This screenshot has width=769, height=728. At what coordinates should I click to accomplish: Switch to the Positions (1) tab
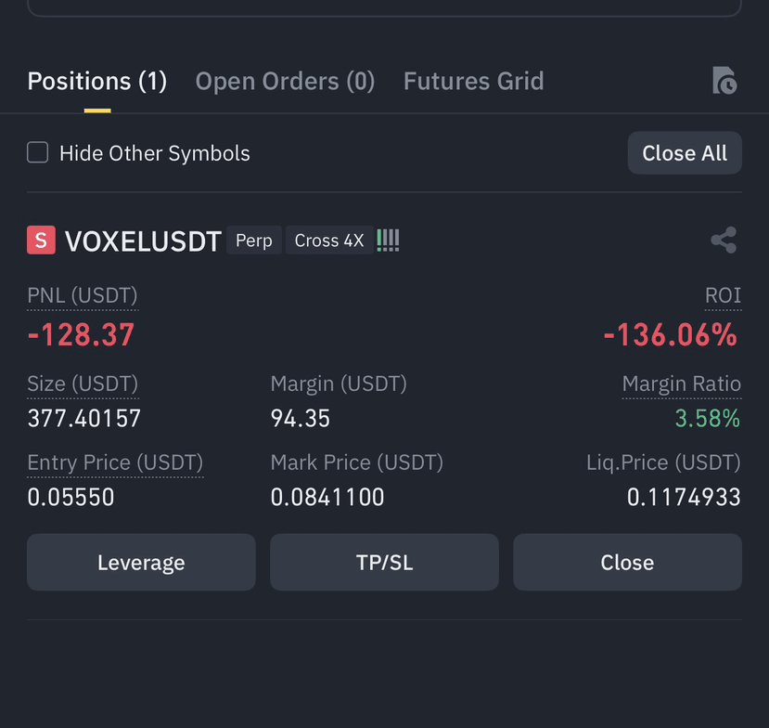click(97, 81)
